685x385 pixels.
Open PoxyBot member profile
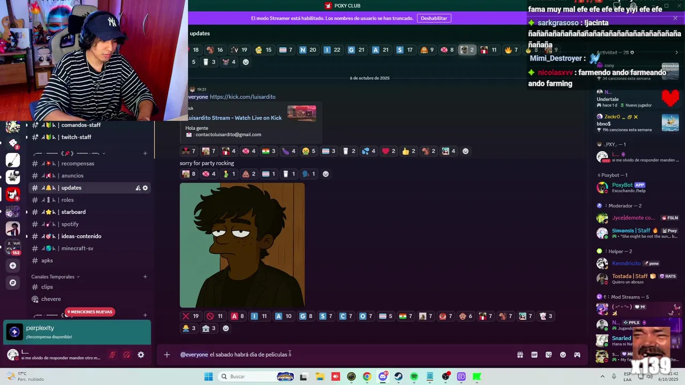pos(637,187)
